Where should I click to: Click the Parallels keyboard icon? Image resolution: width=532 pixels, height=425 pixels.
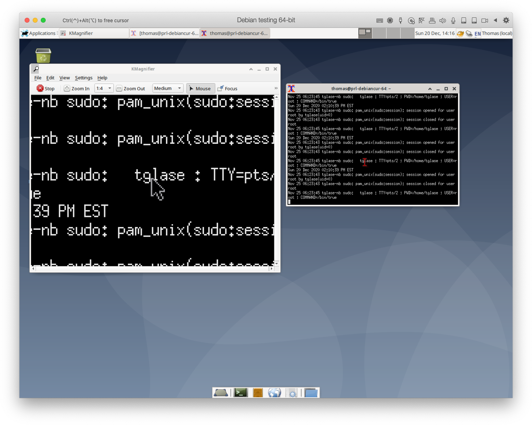click(x=379, y=20)
